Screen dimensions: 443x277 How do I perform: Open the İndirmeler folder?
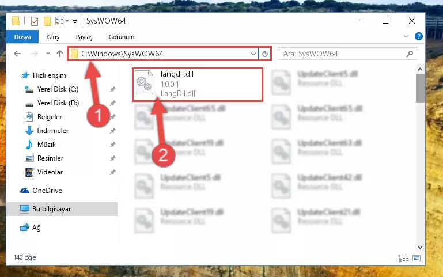coord(53,131)
